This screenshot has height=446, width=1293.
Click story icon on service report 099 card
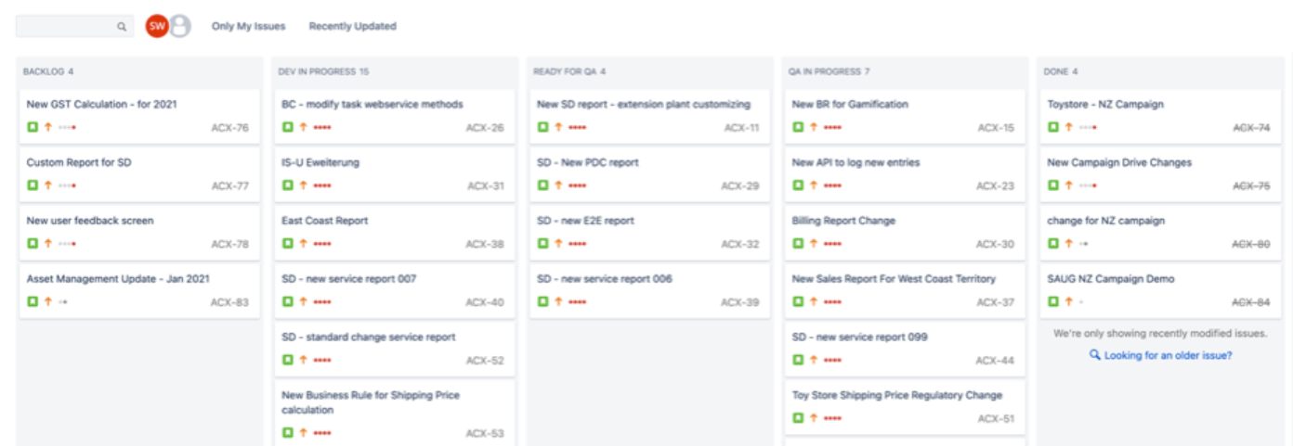(x=798, y=360)
